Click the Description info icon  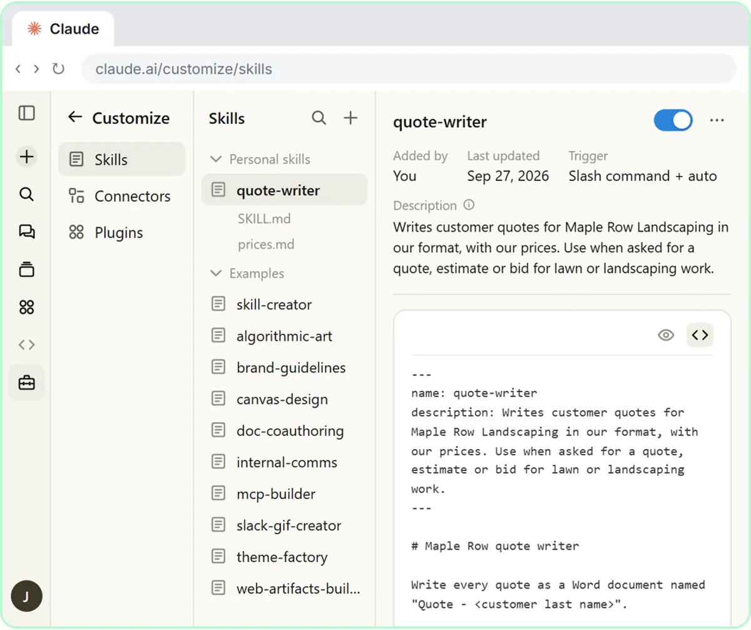point(469,205)
